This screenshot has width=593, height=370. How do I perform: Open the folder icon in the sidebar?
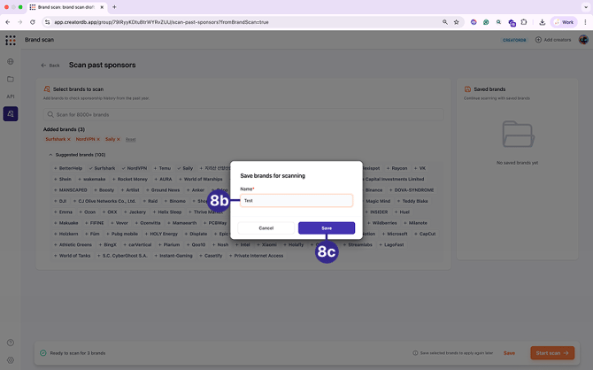coord(11,79)
